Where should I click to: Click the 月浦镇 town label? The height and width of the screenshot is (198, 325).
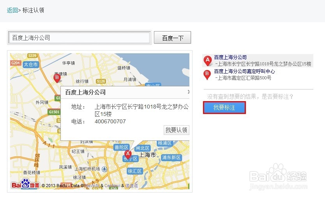(x=130, y=79)
